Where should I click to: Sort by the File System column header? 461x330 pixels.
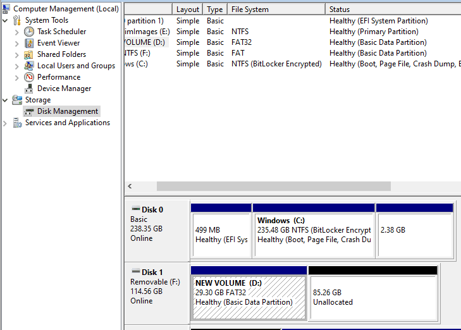coord(276,9)
